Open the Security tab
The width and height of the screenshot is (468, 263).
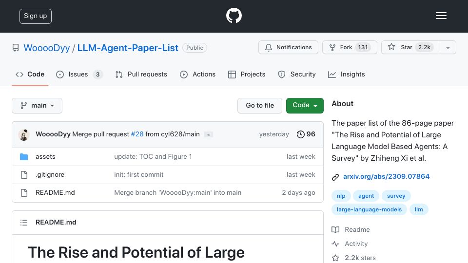tap(297, 74)
